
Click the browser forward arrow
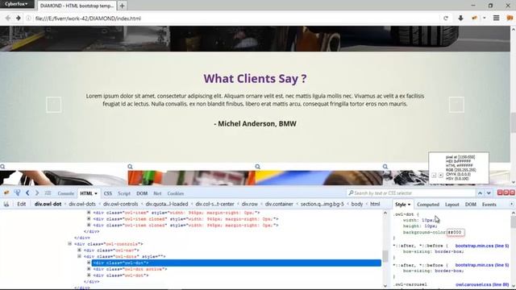click(x=19, y=19)
